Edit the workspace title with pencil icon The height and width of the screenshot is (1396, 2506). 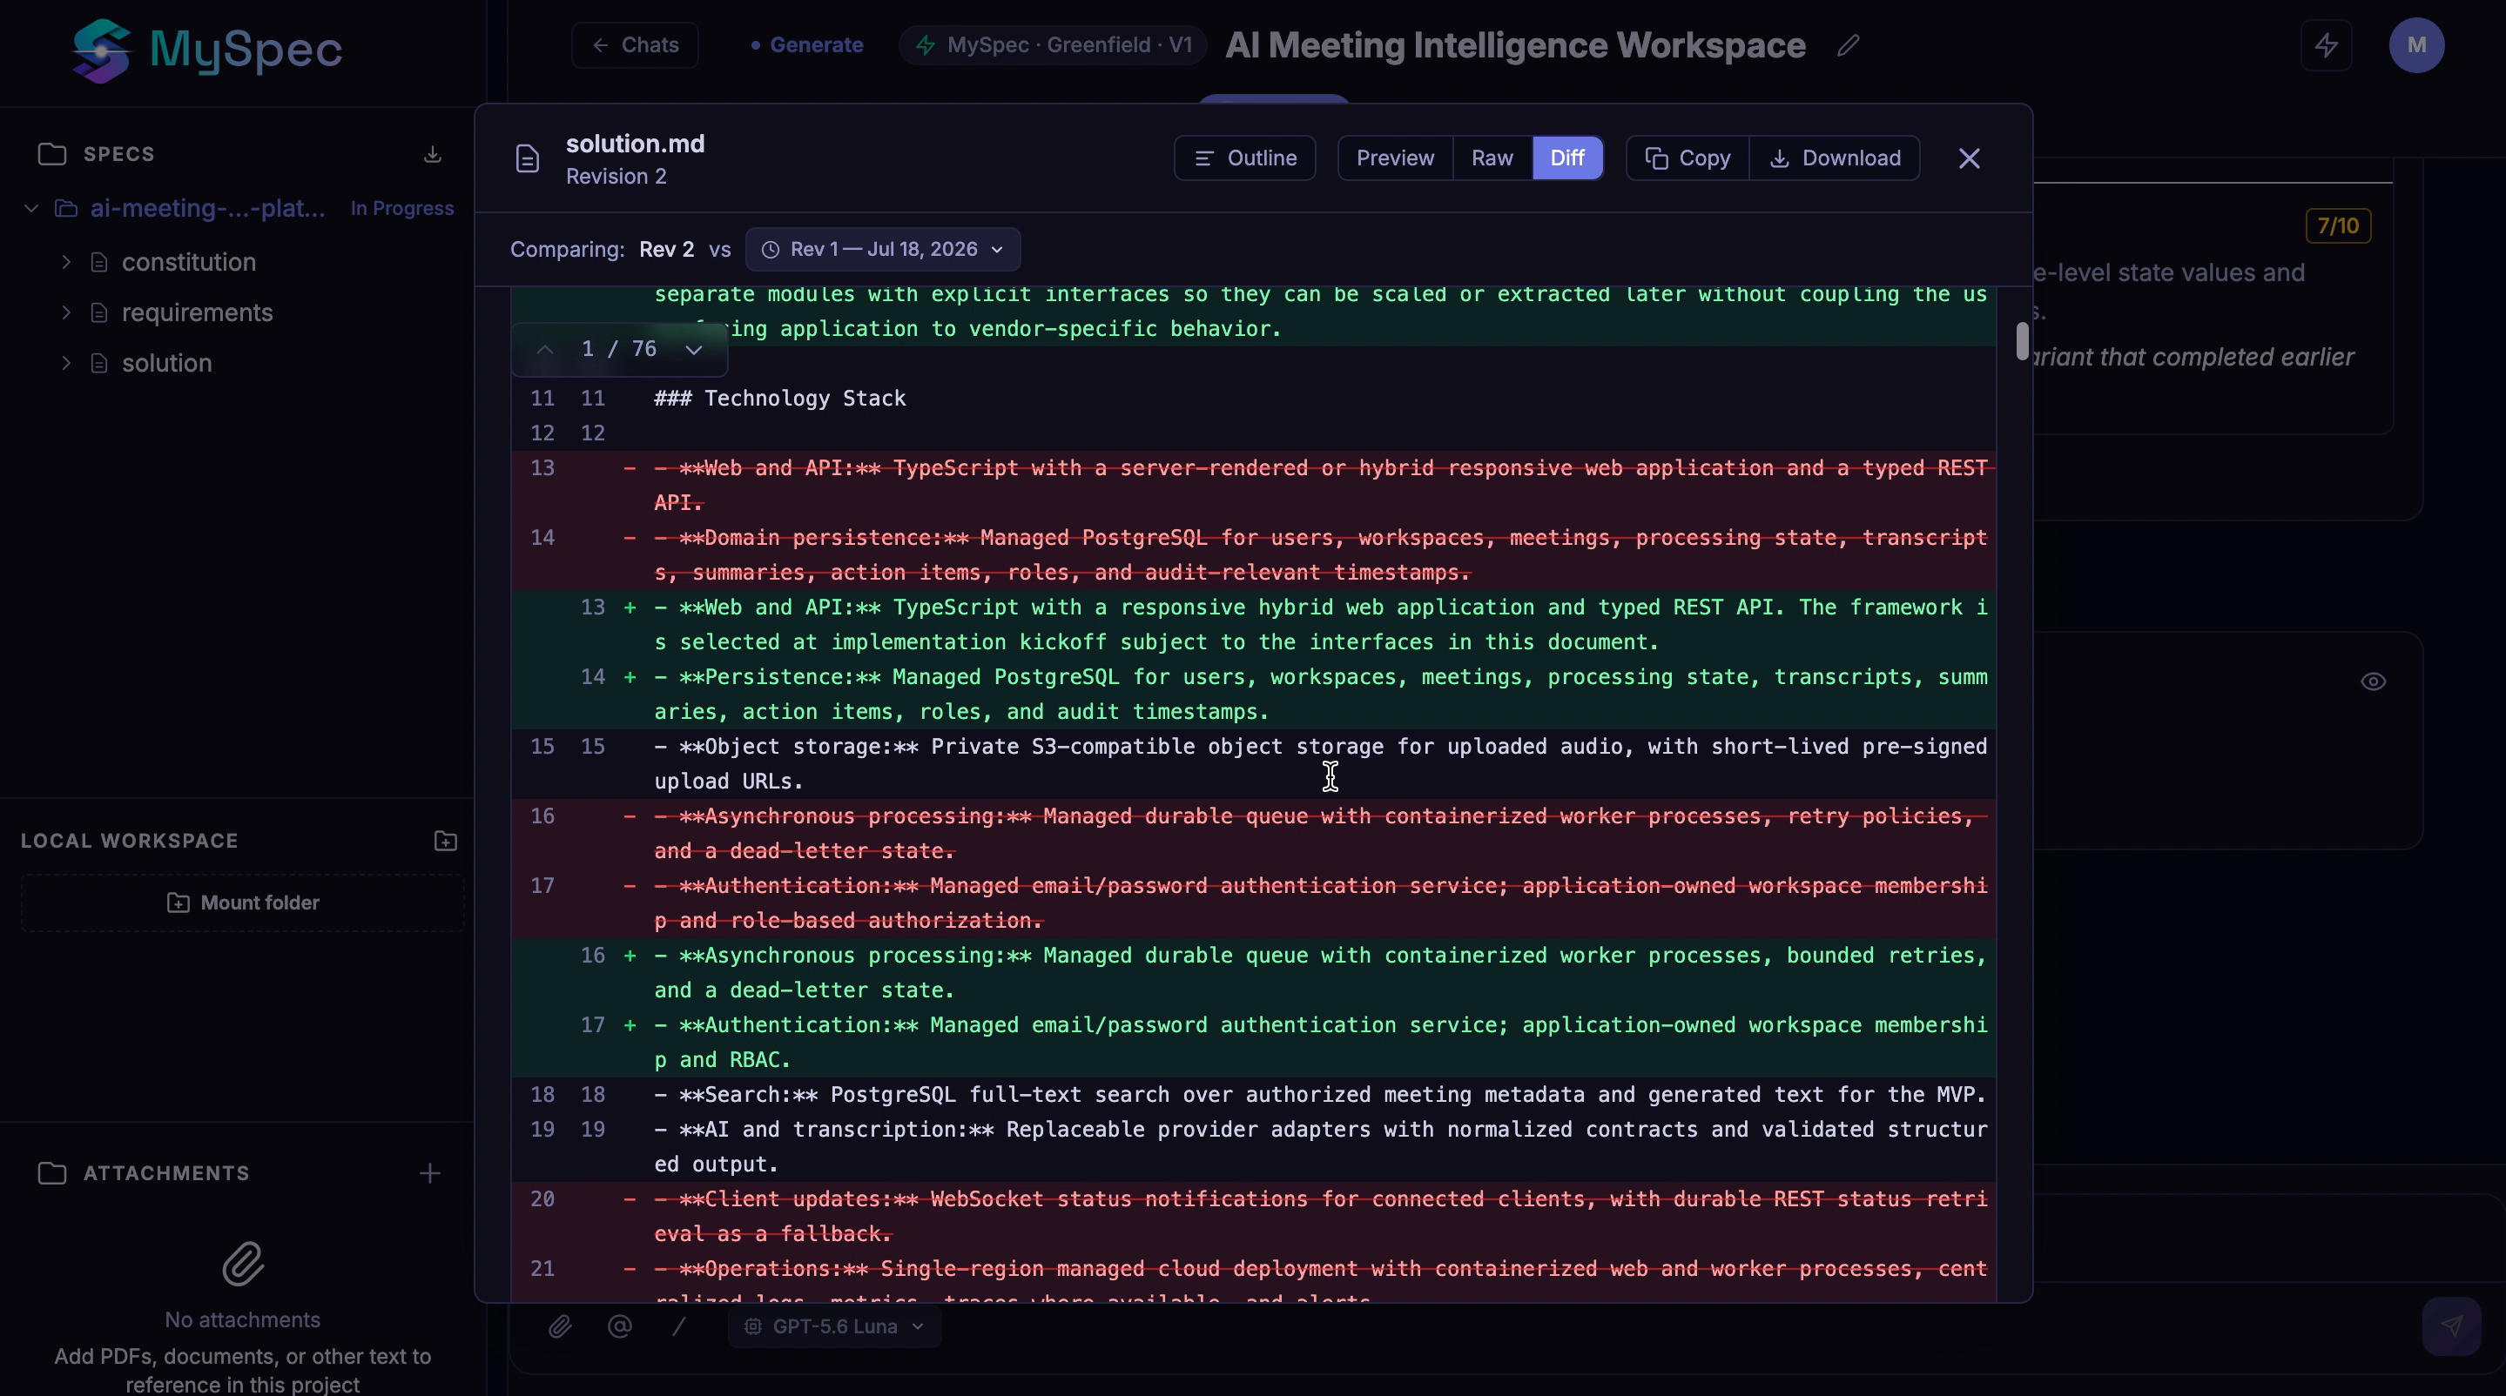1849,45
